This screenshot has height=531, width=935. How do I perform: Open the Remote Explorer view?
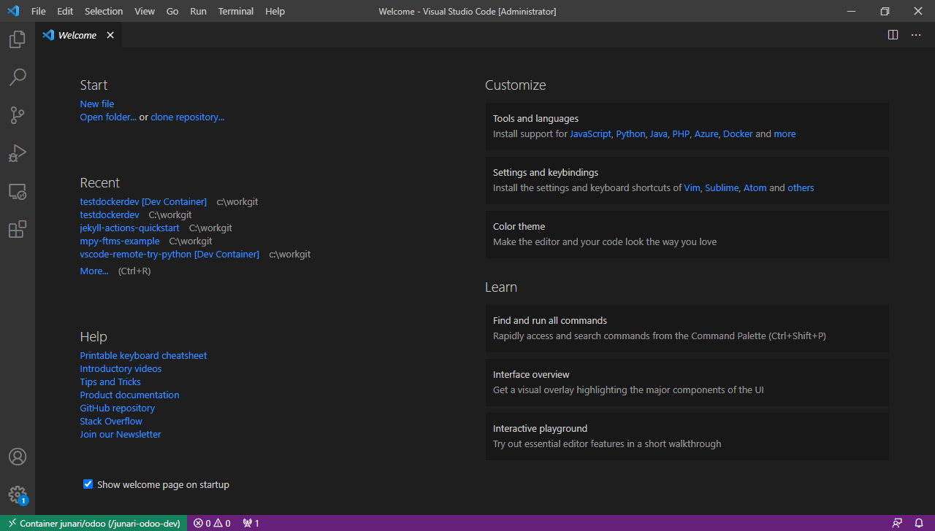click(x=18, y=191)
